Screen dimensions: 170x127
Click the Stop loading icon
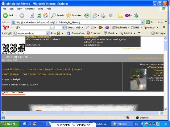coord(32,15)
